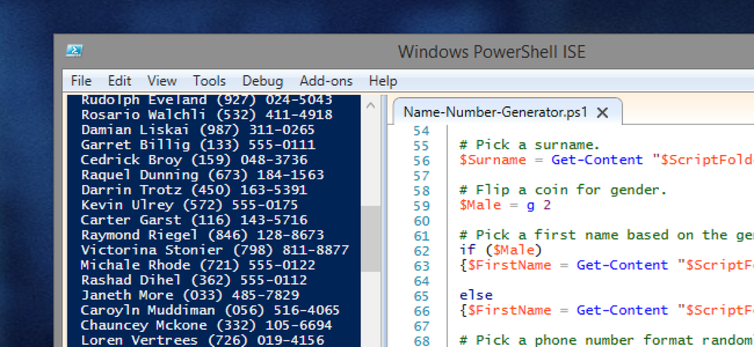This screenshot has height=347, width=754.
Task: Click the Raymond Riegel output line
Action: [x=202, y=235]
